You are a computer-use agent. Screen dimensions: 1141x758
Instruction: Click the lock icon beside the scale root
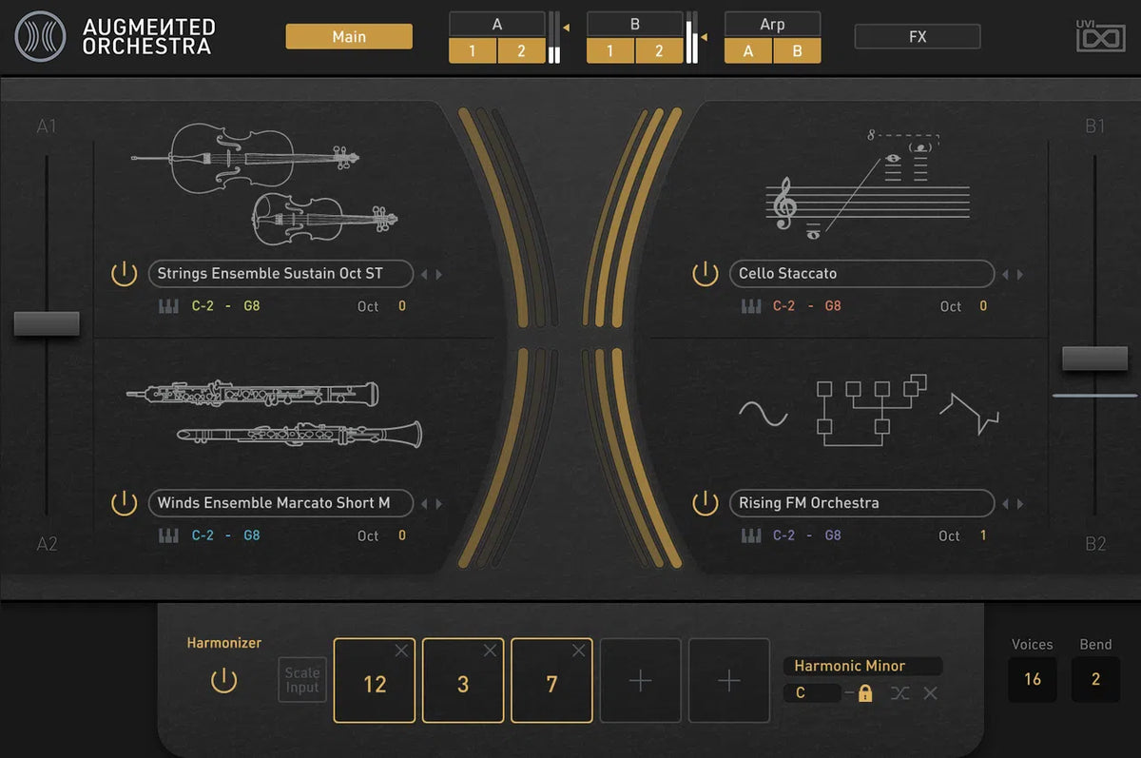[x=863, y=693]
